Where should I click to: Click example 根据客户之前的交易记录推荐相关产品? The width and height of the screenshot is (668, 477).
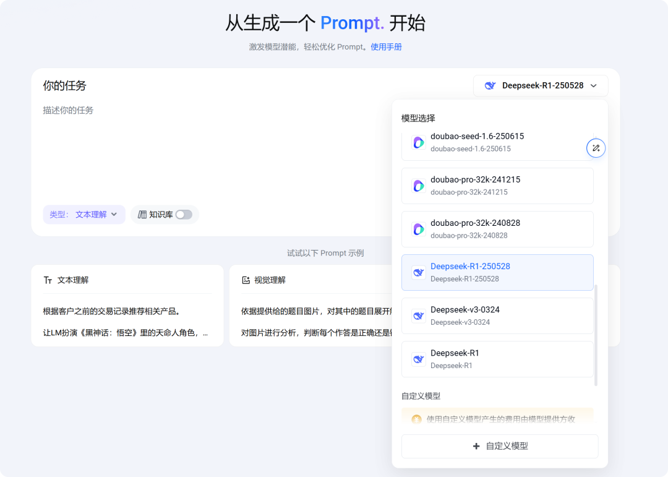111,312
